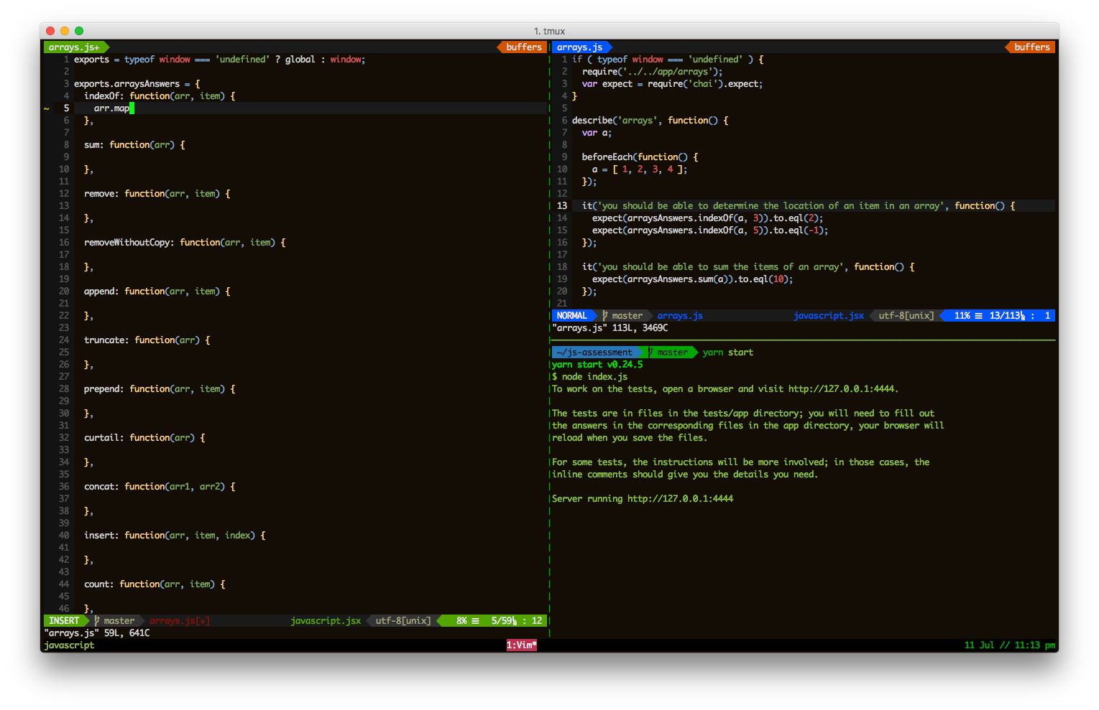Click 'sum: function(arr)' line

click(x=134, y=145)
